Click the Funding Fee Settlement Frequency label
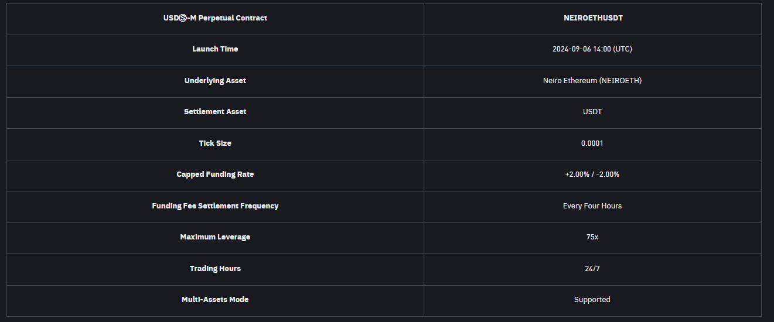Viewport: 774px width, 322px height. click(215, 206)
